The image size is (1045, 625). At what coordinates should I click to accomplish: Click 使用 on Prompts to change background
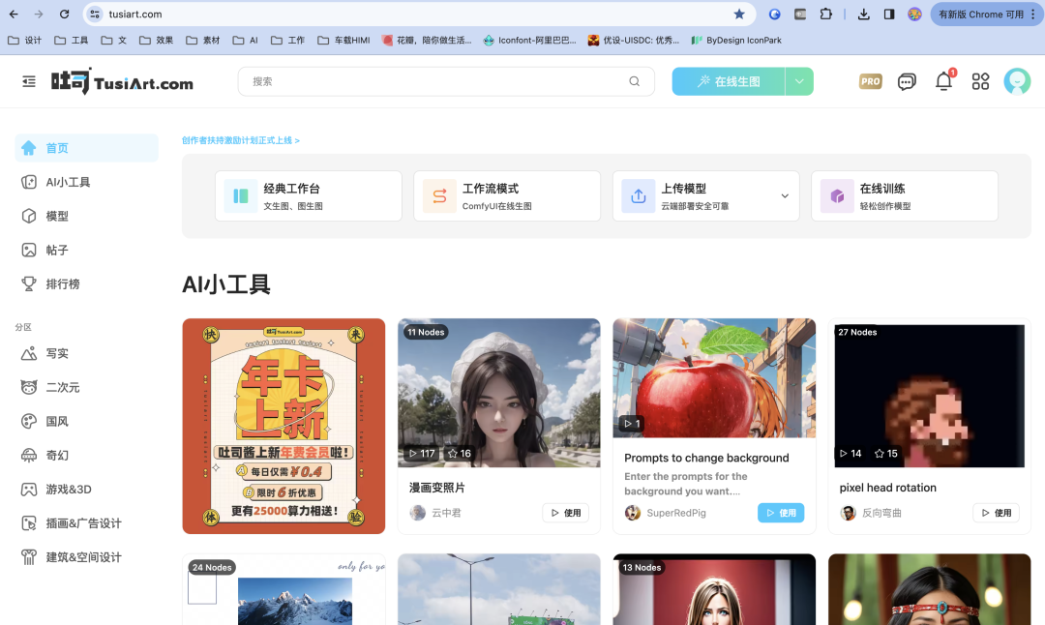click(781, 513)
